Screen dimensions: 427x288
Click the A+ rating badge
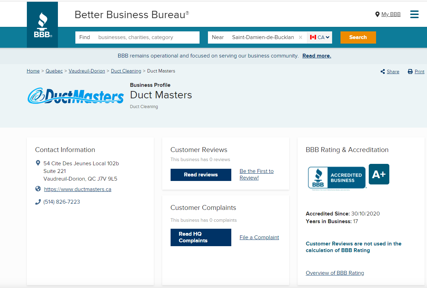(379, 174)
